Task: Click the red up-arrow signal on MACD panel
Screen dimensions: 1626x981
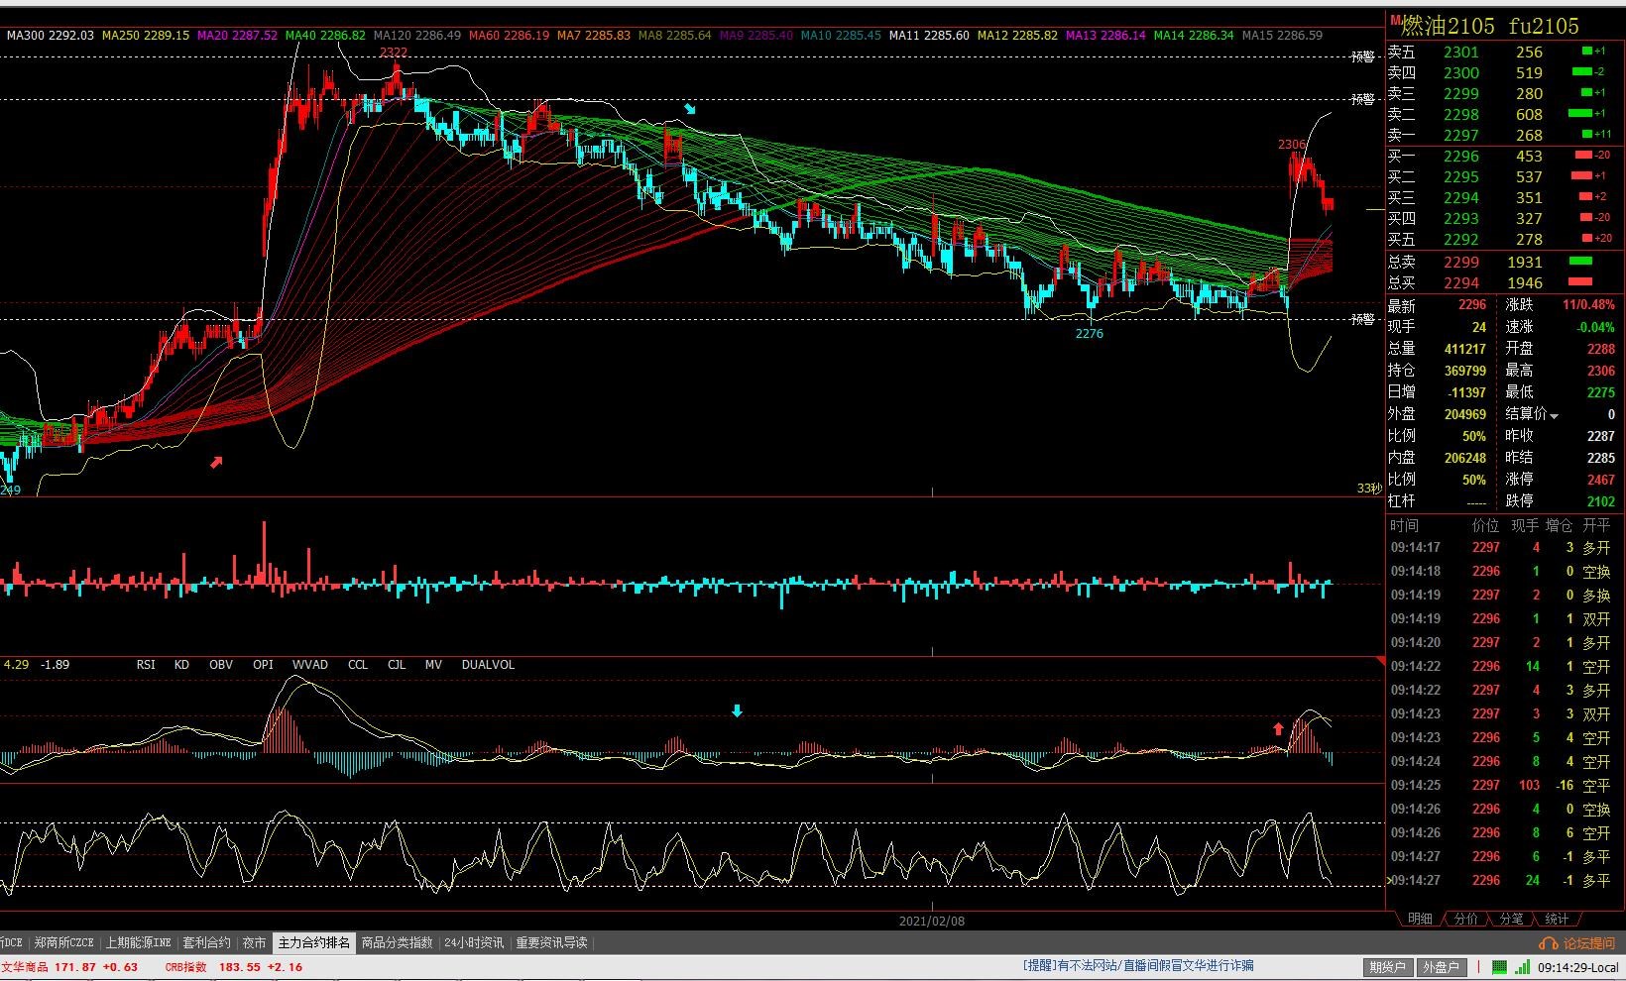Action: [x=1278, y=729]
